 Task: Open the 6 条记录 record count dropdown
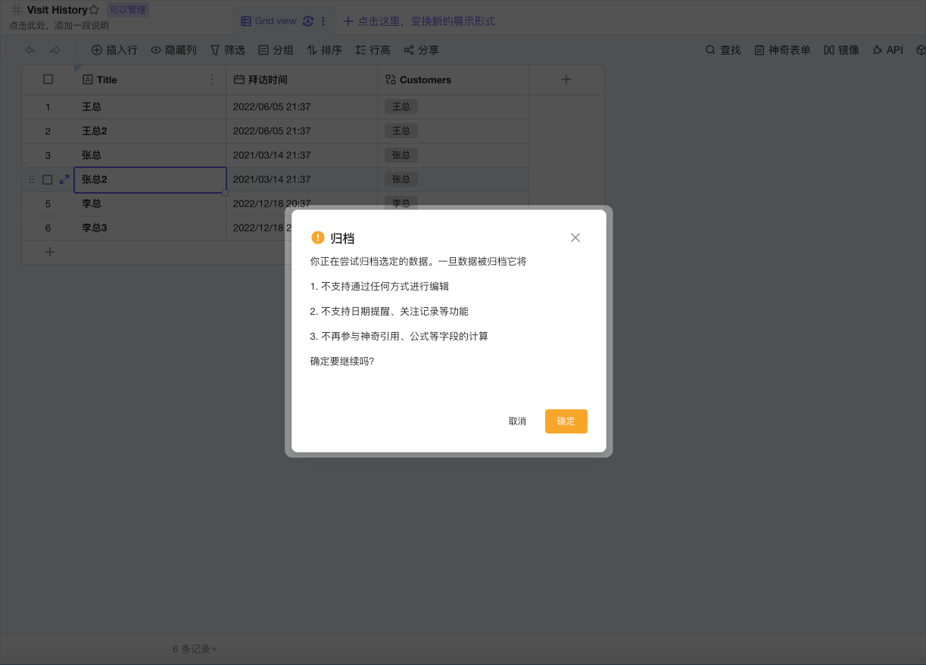[x=193, y=648]
